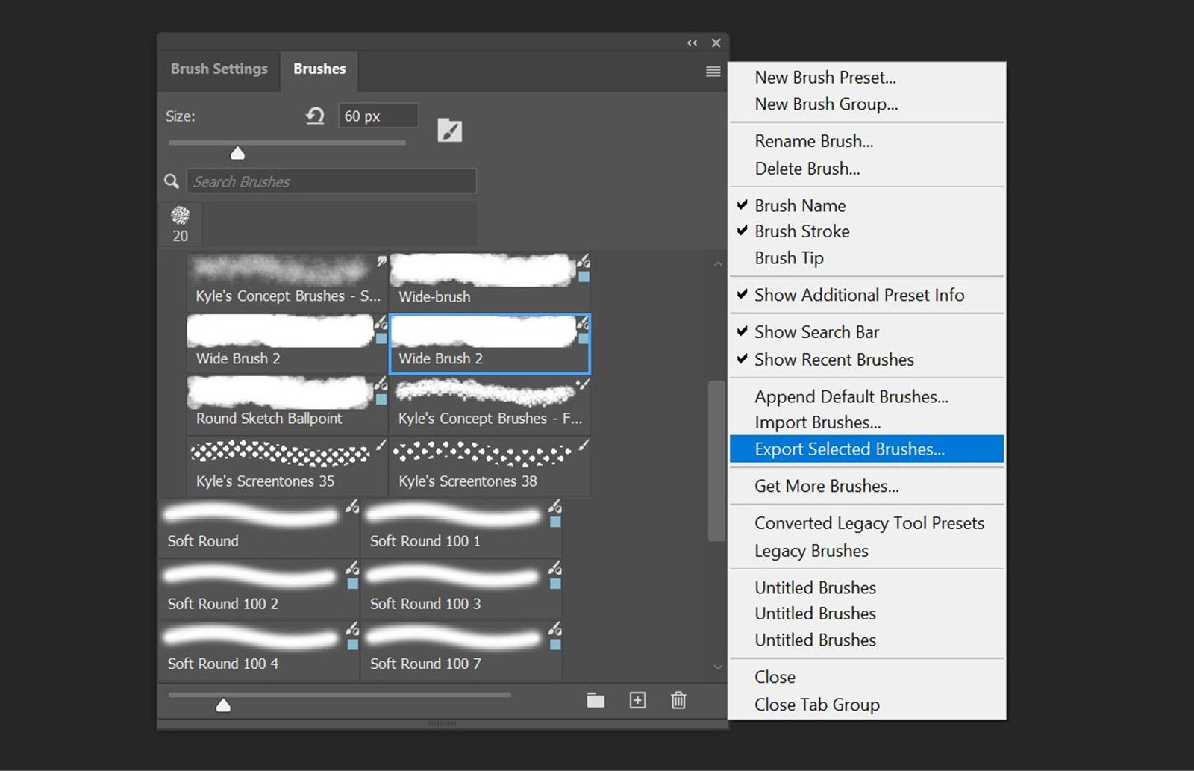Click Append Default Brushes
This screenshot has height=771, width=1194.
[x=851, y=396]
